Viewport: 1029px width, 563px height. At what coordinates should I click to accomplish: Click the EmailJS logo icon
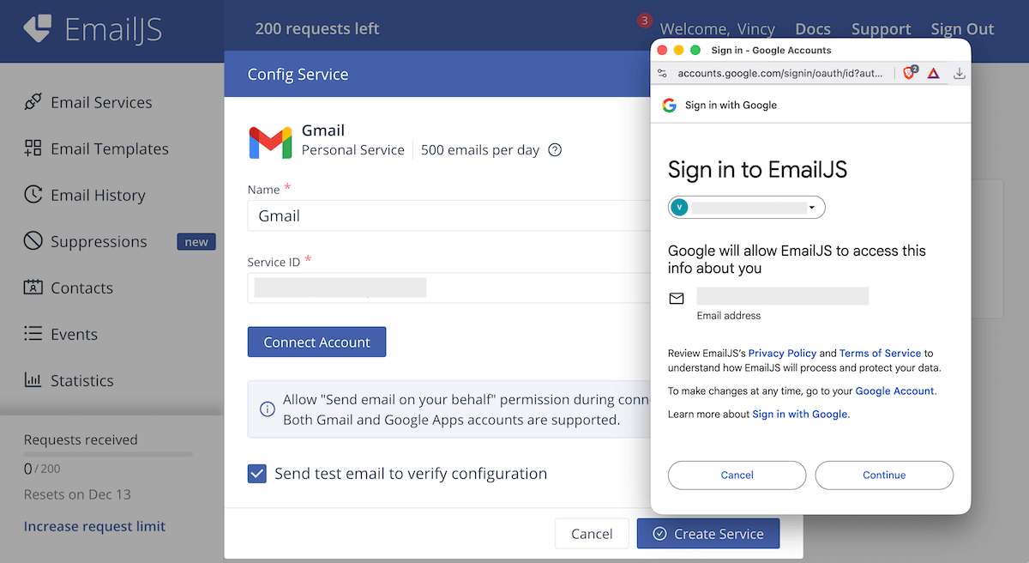[x=38, y=29]
